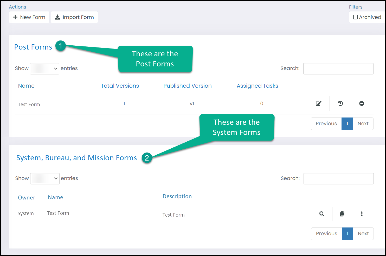Click the assigned tasks value 0
This screenshot has height=256, width=386.
pyautogui.click(x=262, y=104)
